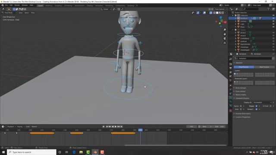
Task: Hide the Plane in outliner
Action: (273, 27)
